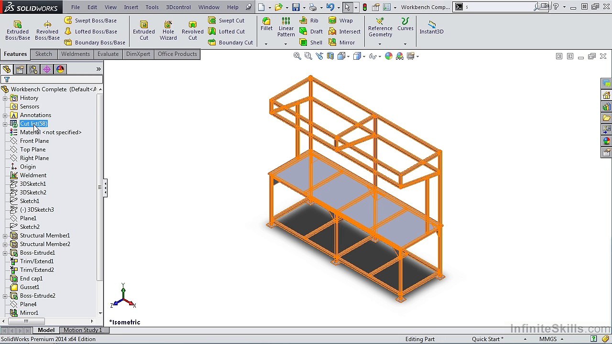Choose the Fillet feature icon
The width and height of the screenshot is (612, 344).
click(x=266, y=25)
